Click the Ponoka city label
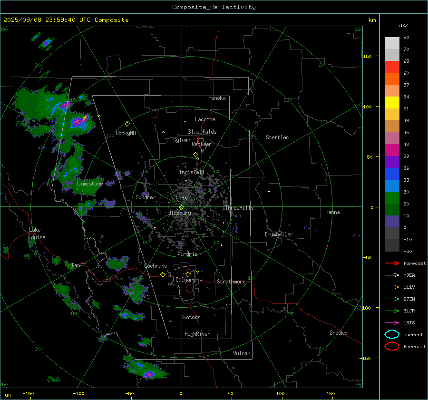The width and height of the screenshot is (428, 400). pos(217,98)
